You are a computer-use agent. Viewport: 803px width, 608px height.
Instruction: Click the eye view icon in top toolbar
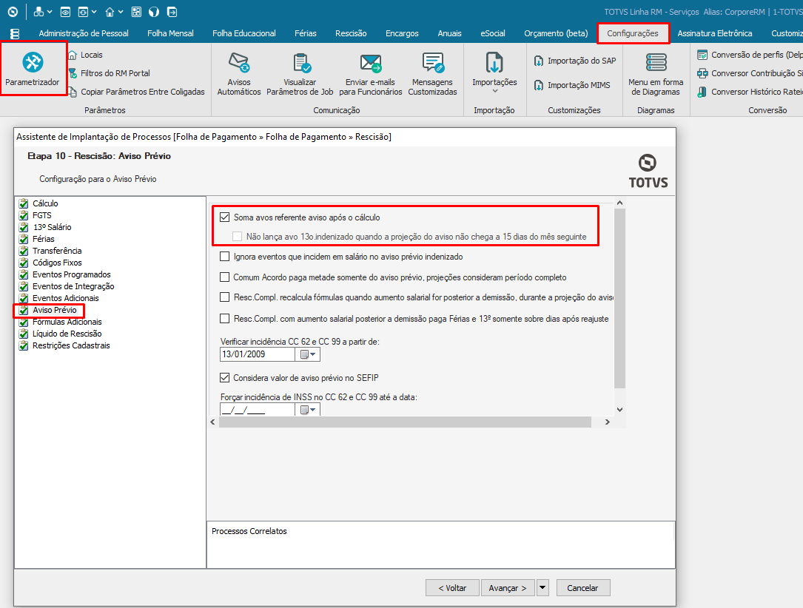(65, 11)
